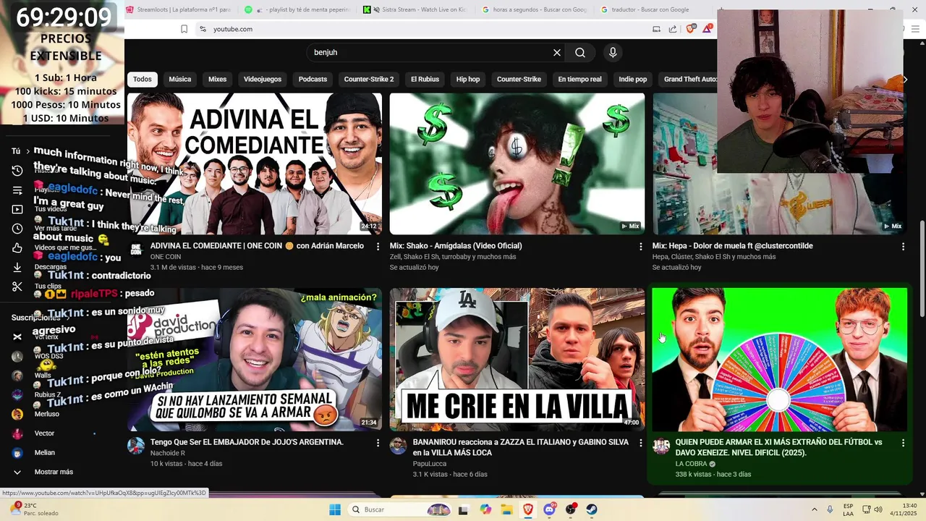
Task: Open Watch Later clock icon in sidebar
Action: point(17,229)
